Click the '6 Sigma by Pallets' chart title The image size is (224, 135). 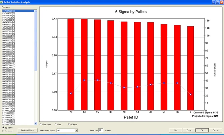click(x=131, y=12)
